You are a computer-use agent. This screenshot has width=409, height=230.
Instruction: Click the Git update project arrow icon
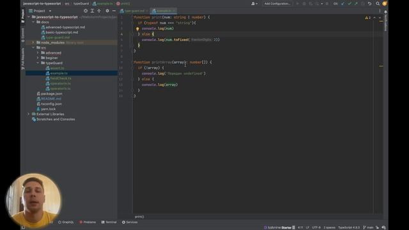coord(343,4)
